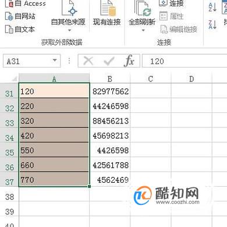
Task: Sort descending Z to A
Action: pyautogui.click(x=212, y=25)
